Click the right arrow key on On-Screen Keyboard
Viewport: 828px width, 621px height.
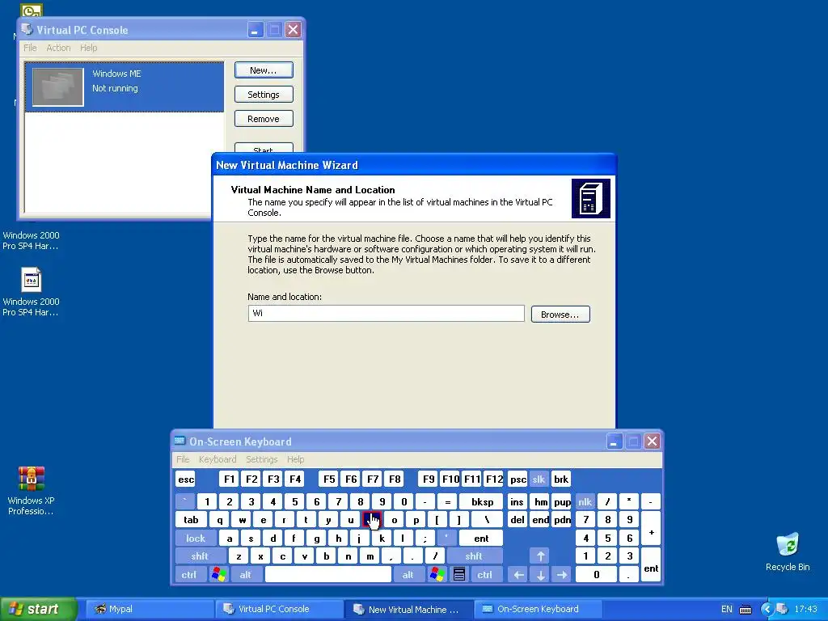point(562,575)
